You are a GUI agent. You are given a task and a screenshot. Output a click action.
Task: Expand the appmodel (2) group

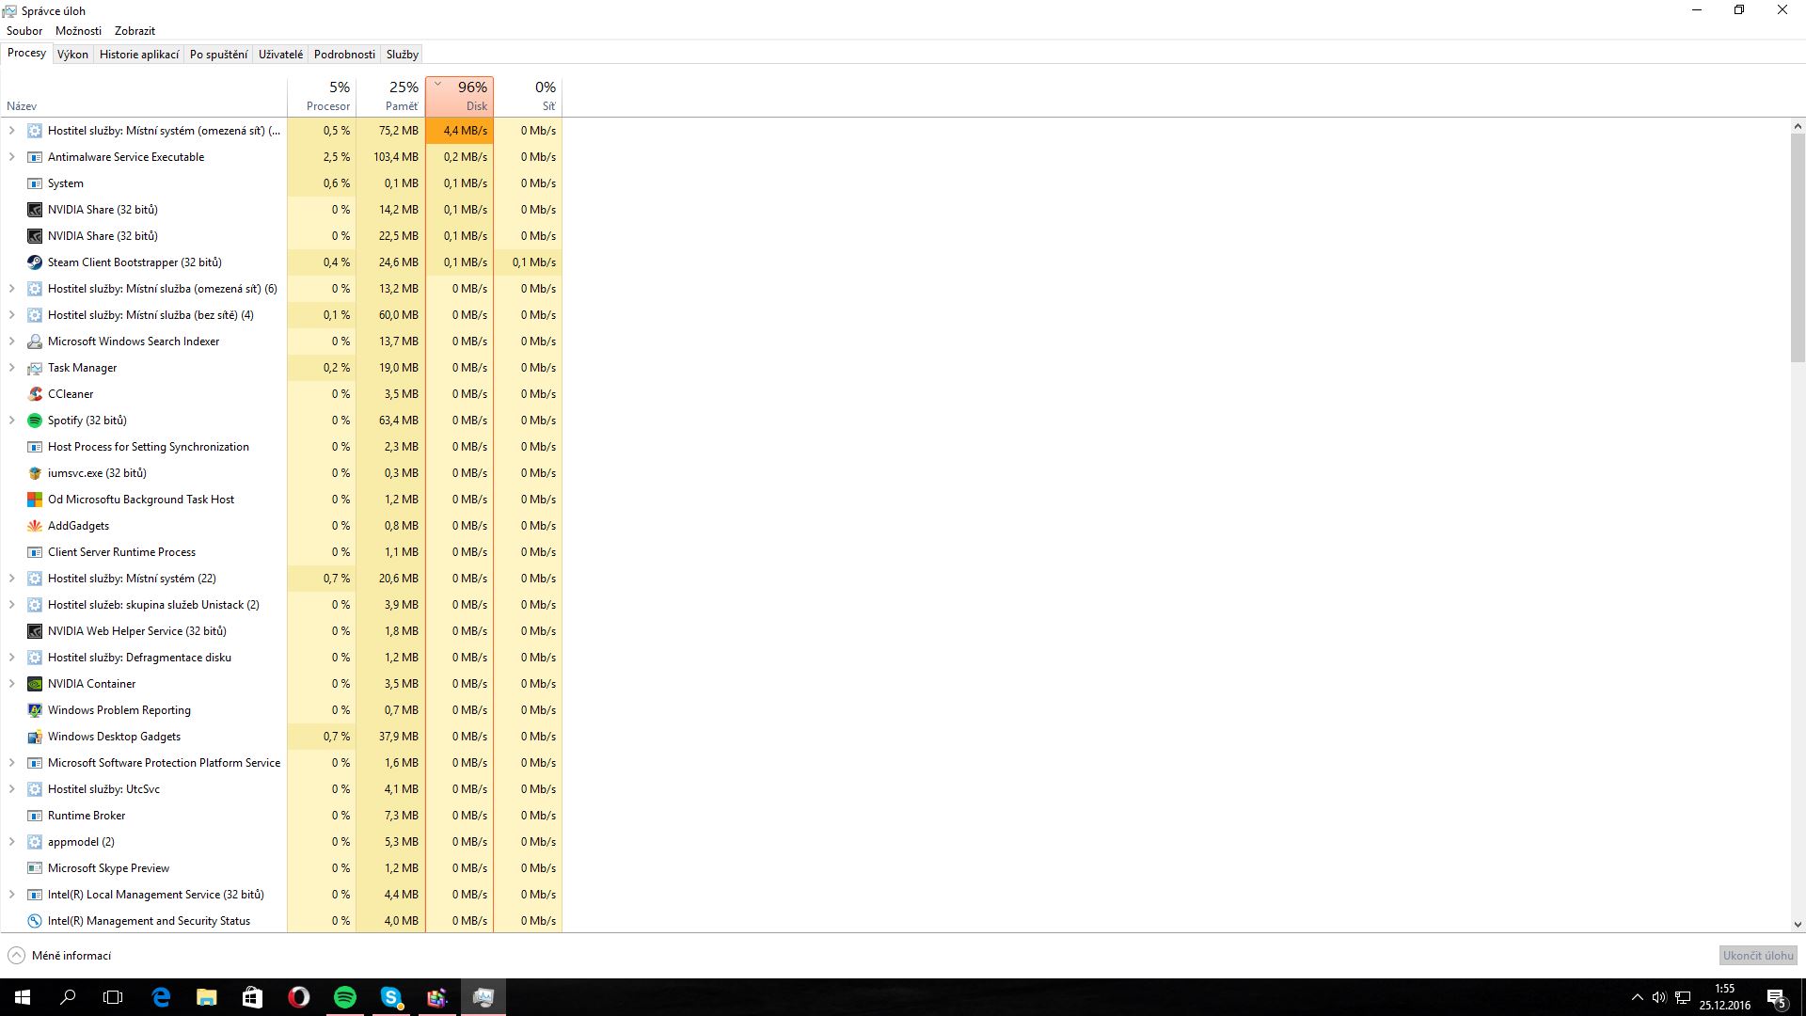12,842
